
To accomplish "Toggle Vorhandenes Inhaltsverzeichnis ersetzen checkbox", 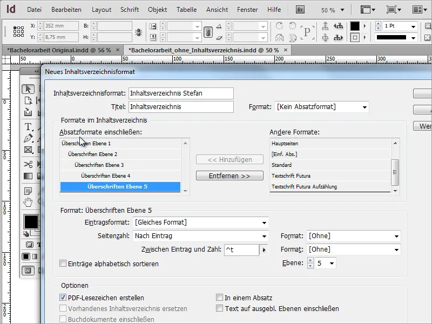I will (63, 308).
